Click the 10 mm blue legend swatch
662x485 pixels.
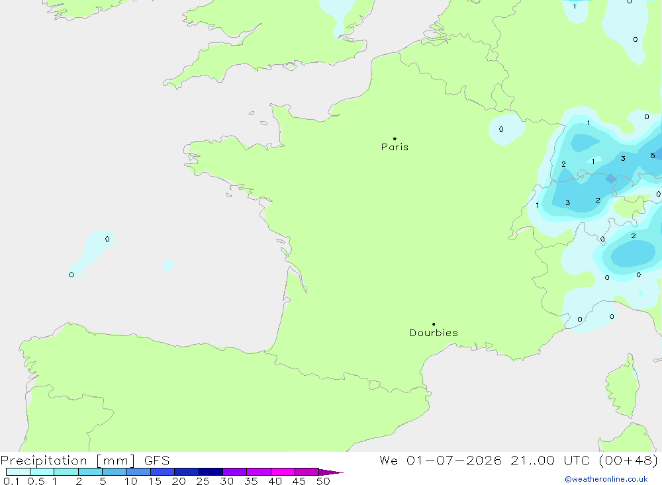[x=138, y=472]
